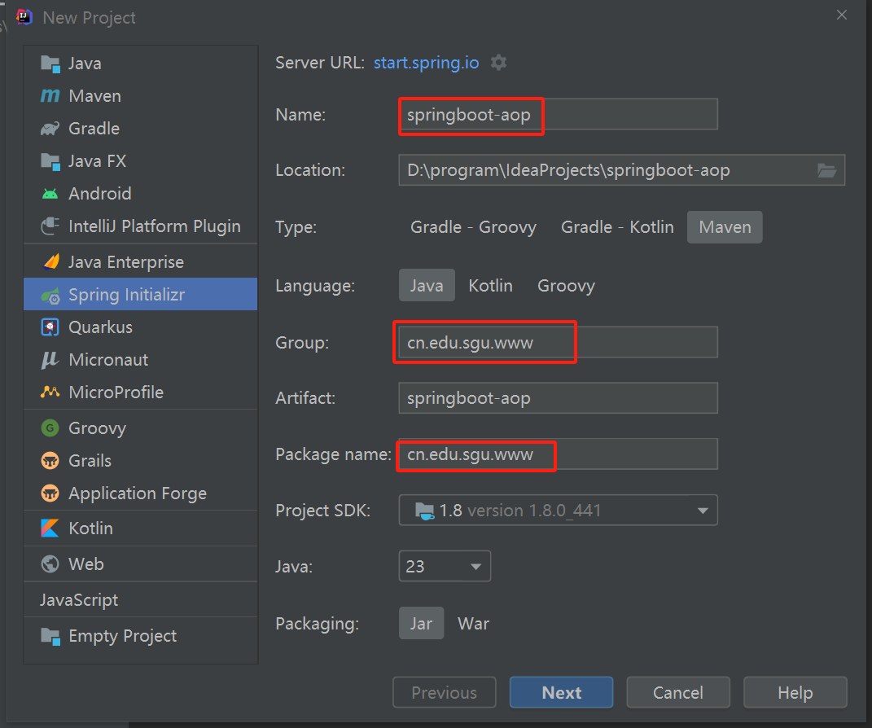The image size is (872, 728).
Task: Click the Micronaut mu icon
Action: (50, 360)
